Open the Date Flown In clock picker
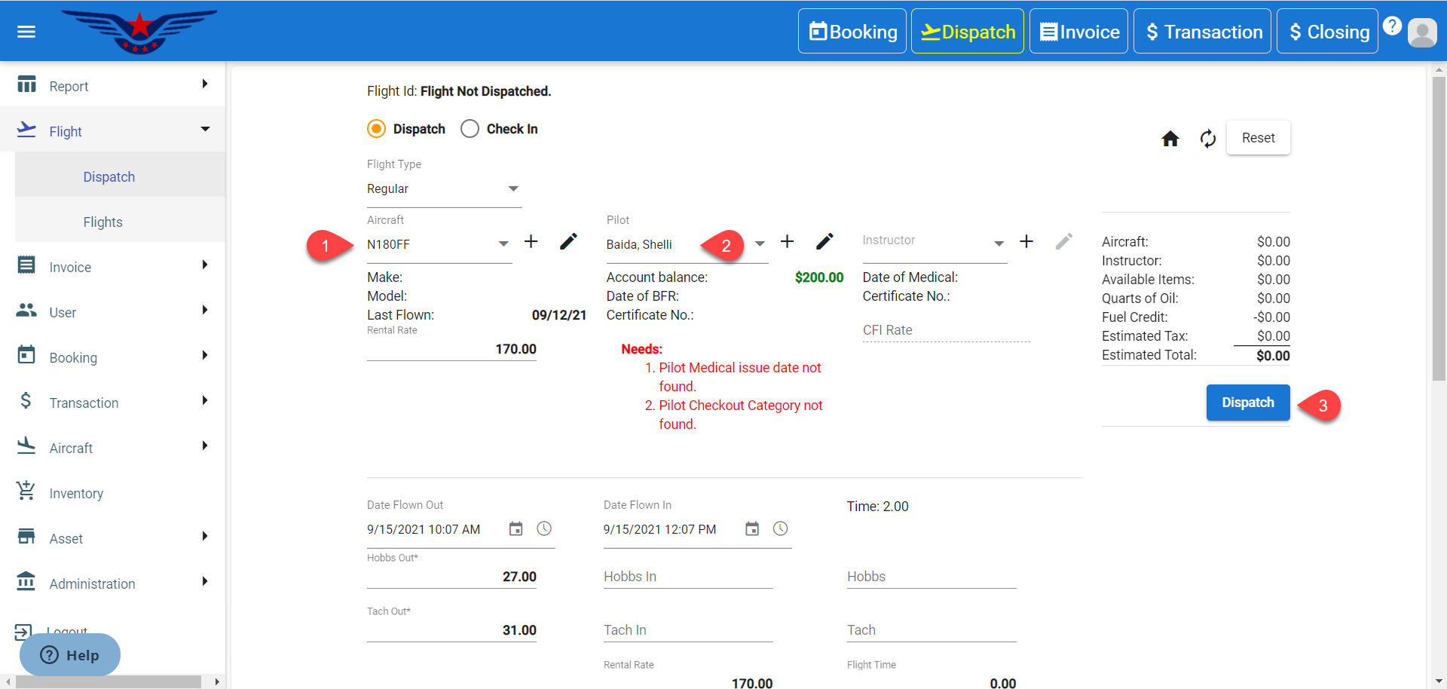The height and width of the screenshot is (689, 1447). (780, 529)
